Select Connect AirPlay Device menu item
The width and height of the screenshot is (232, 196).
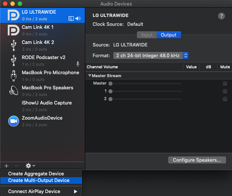[41, 192]
